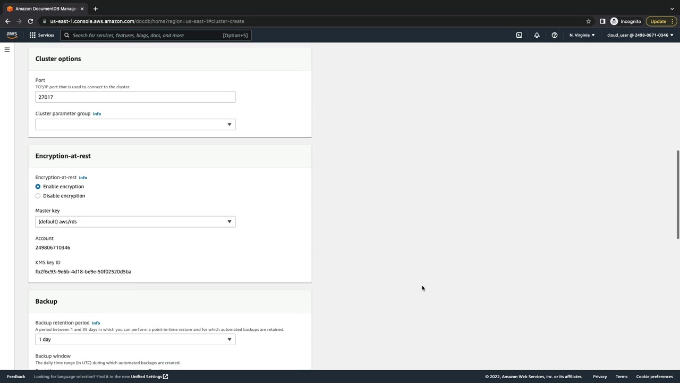The image size is (680, 383).
Task: Expand the side navigation hamburger menu
Action: tap(7, 50)
